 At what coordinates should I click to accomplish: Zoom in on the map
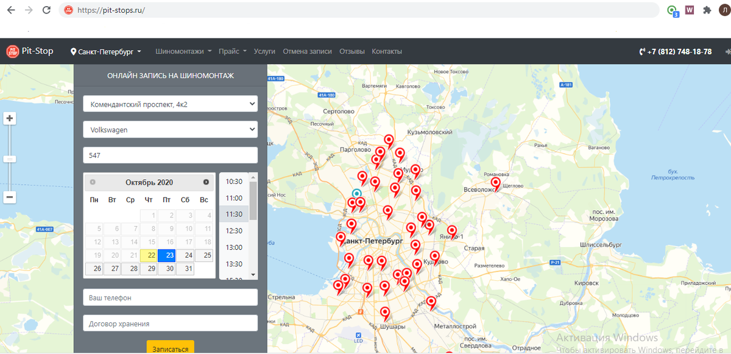coord(10,118)
